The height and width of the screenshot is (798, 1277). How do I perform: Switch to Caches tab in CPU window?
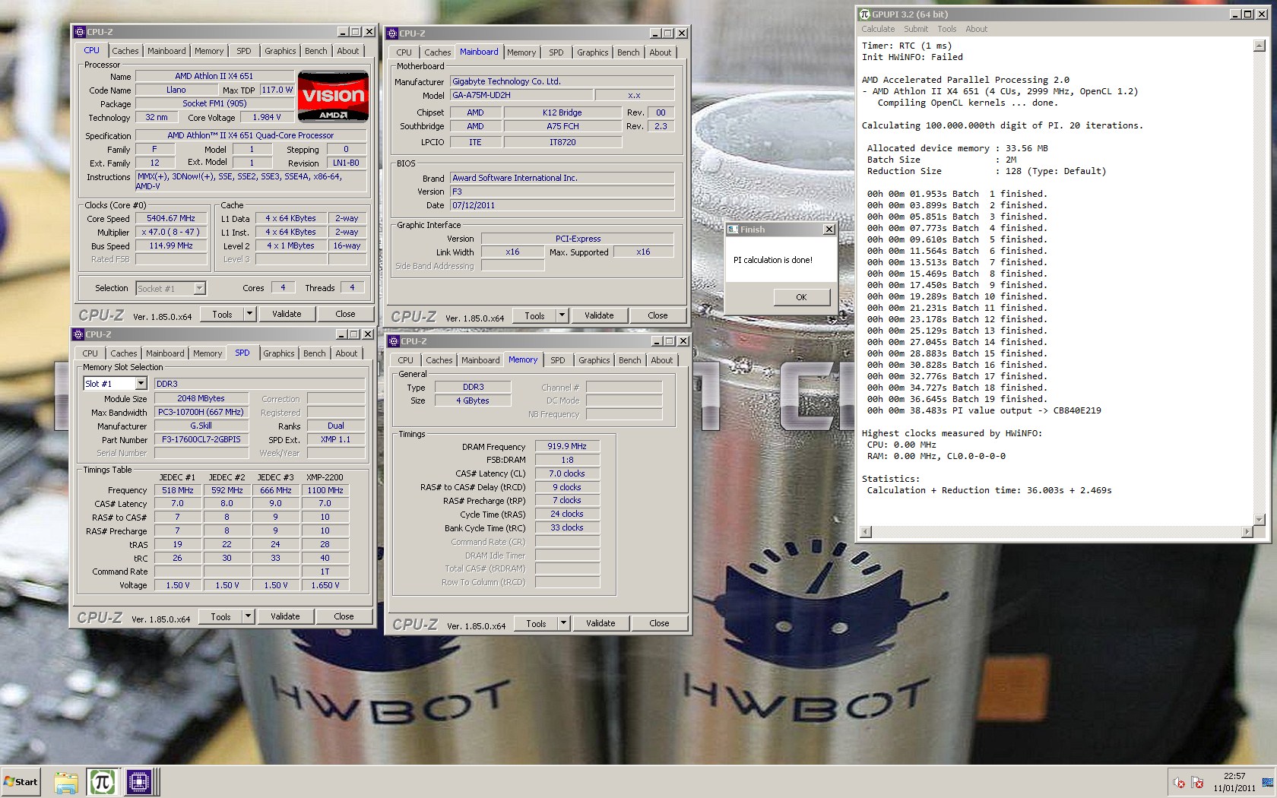[x=125, y=51]
